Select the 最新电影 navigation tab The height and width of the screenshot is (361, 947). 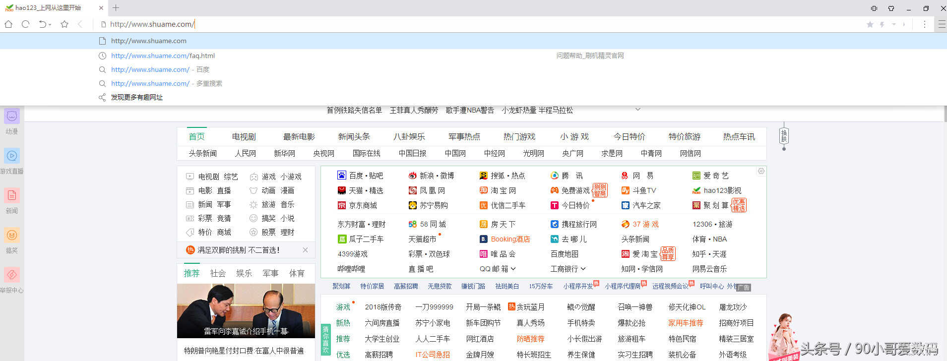coord(299,136)
